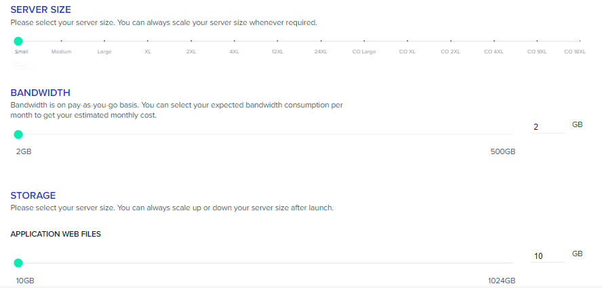Image resolution: width=602 pixels, height=288 pixels.
Task: Choose the 24XL server size
Action: point(321,51)
